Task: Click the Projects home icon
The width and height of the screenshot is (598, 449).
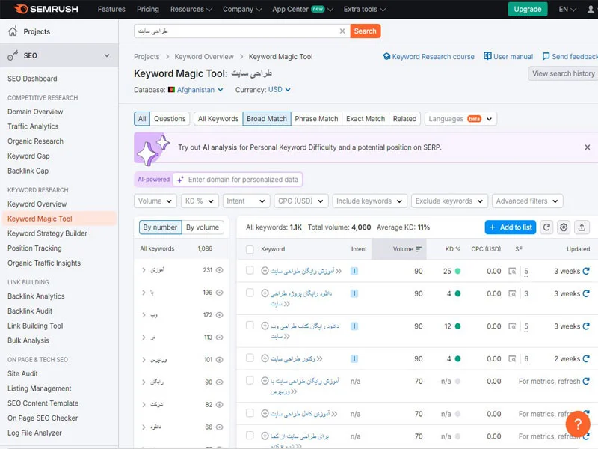Action: point(13,31)
